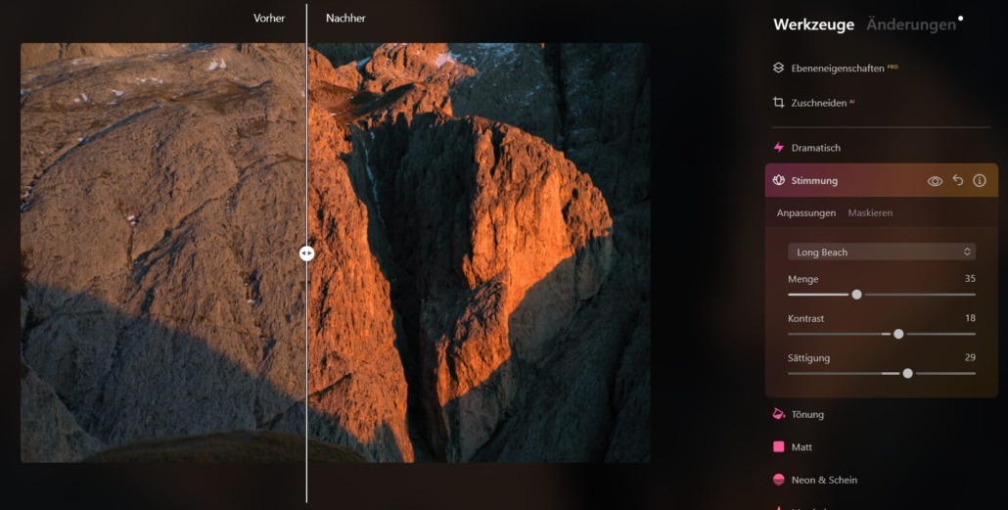Viewport: 1008px width, 510px height.
Task: Open the Long Beach preset dropdown
Action: pos(881,253)
